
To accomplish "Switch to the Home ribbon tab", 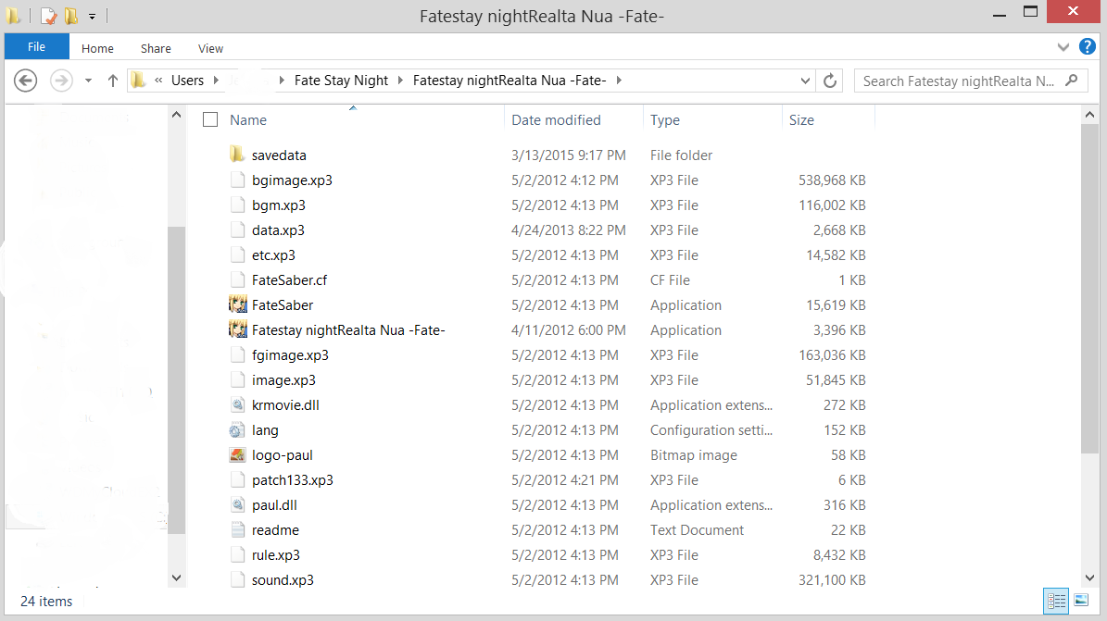I will [x=97, y=49].
